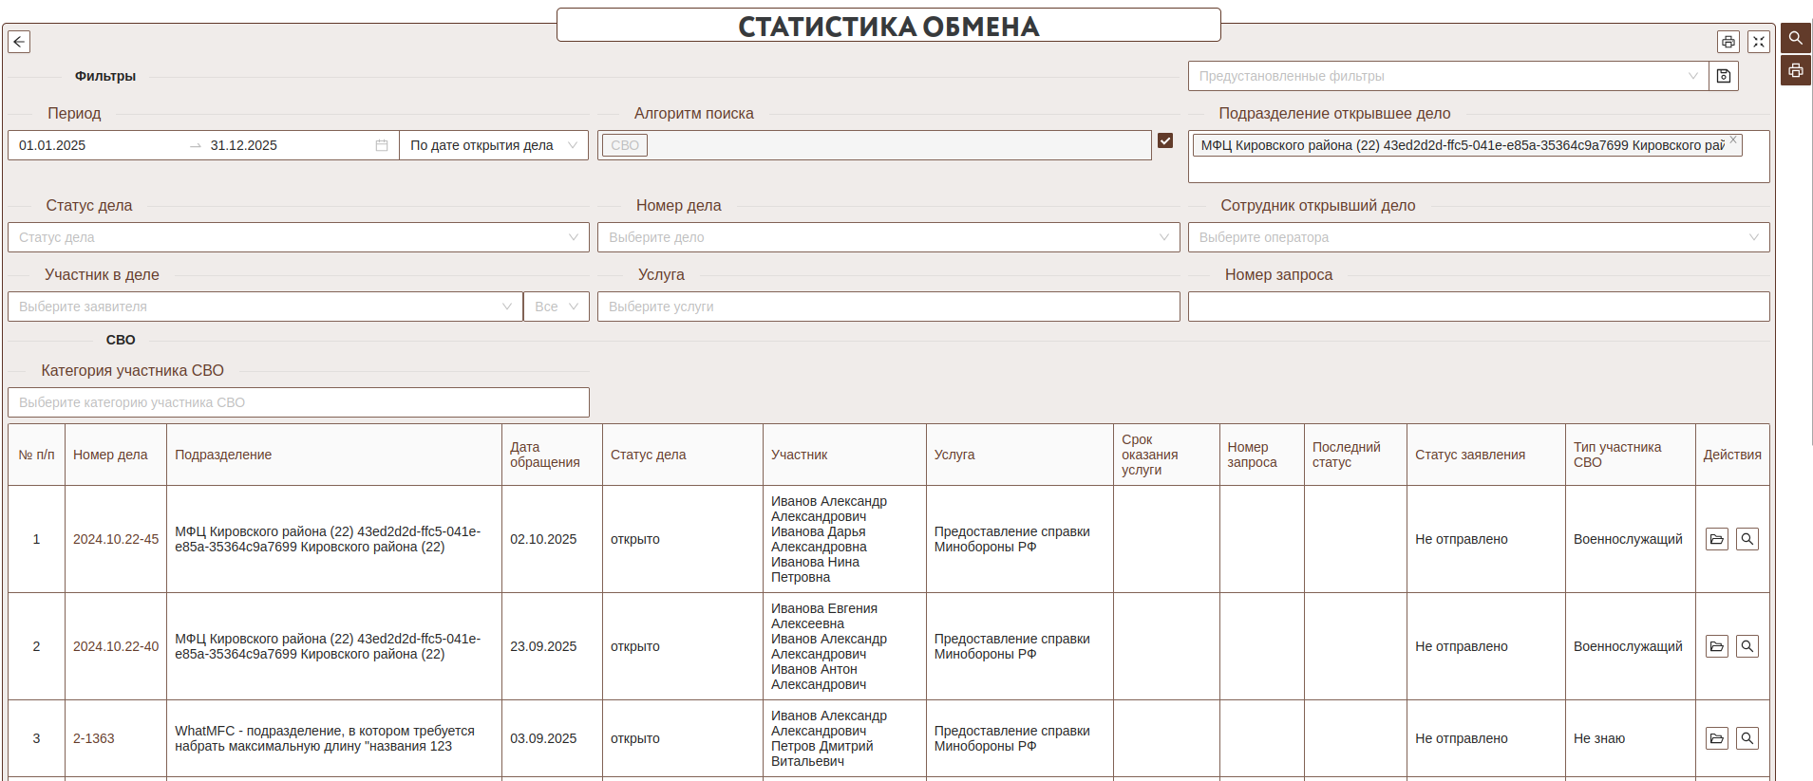Open case folder for case 2-1363
This screenshot has width=1813, height=781.
(1716, 738)
